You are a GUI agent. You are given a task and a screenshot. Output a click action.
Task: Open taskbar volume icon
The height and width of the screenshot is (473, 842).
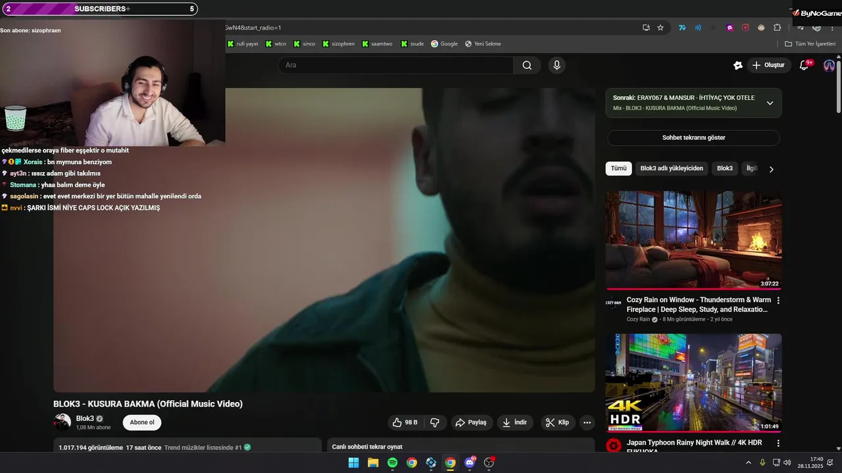click(x=787, y=462)
